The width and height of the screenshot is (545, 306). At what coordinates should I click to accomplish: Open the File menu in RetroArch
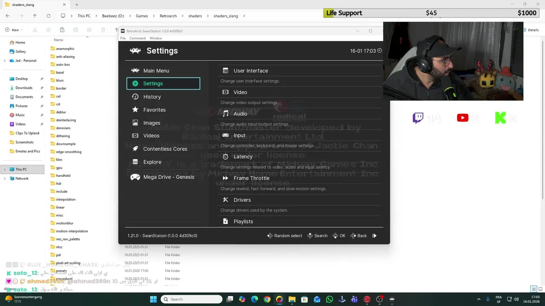(x=123, y=38)
